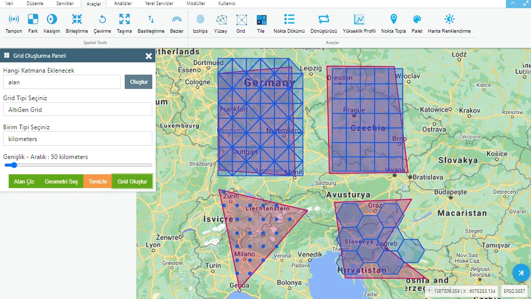Open the Kullanıcı tab
531x299 pixels.
click(226, 4)
